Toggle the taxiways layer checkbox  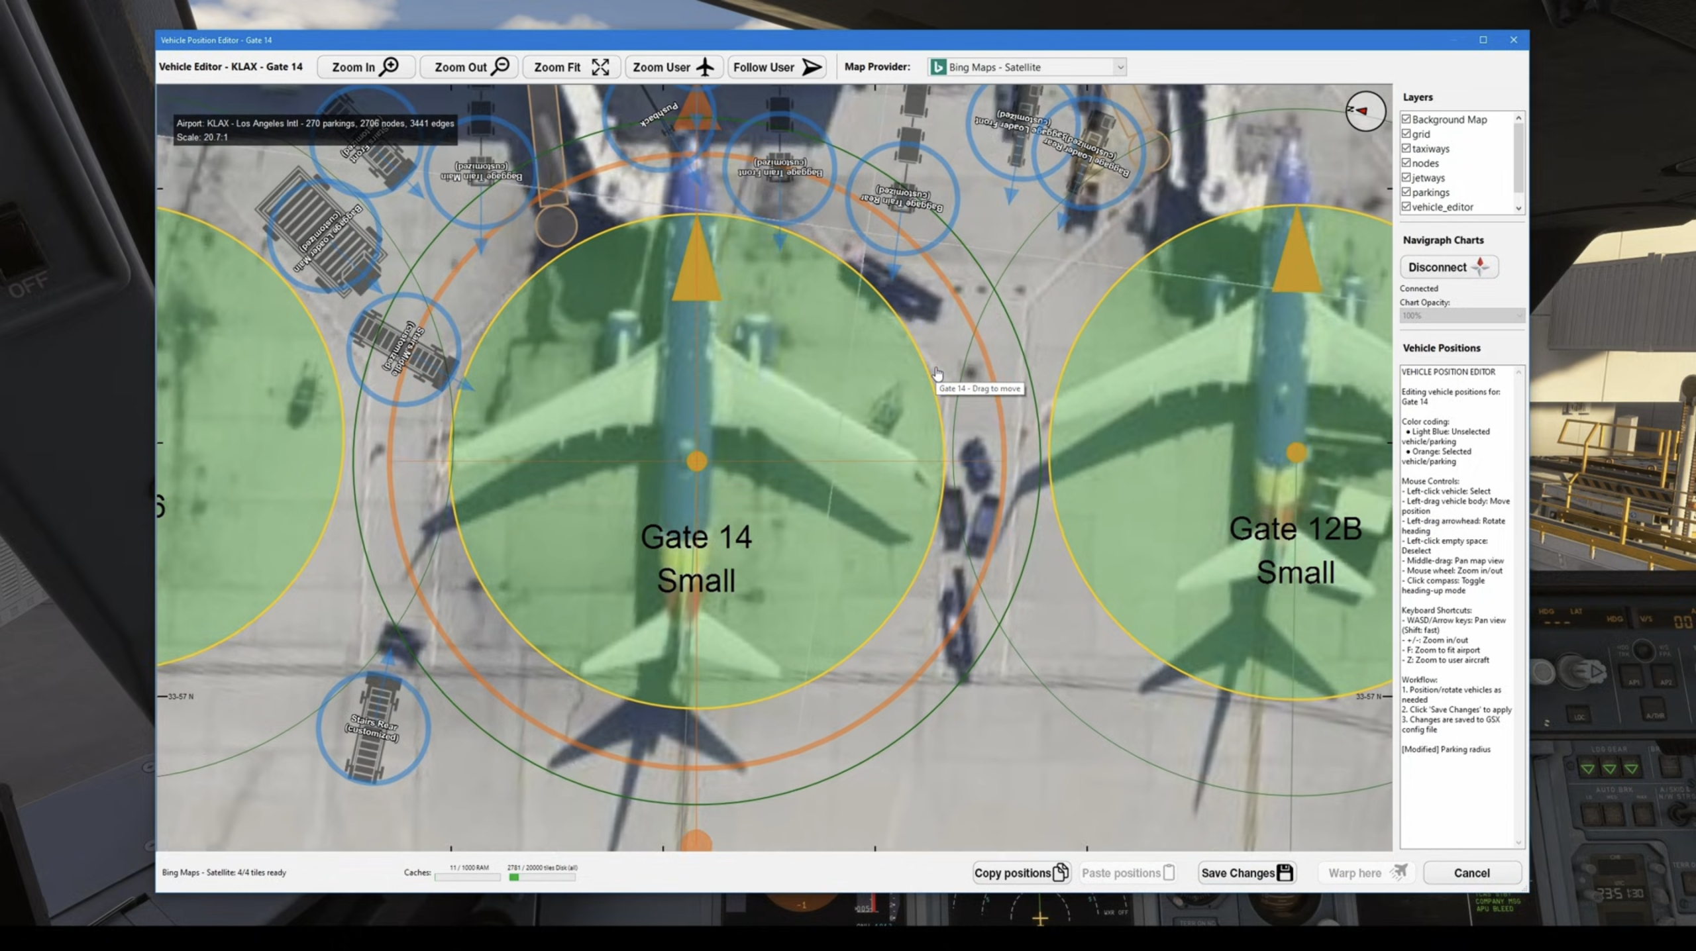pyautogui.click(x=1406, y=148)
